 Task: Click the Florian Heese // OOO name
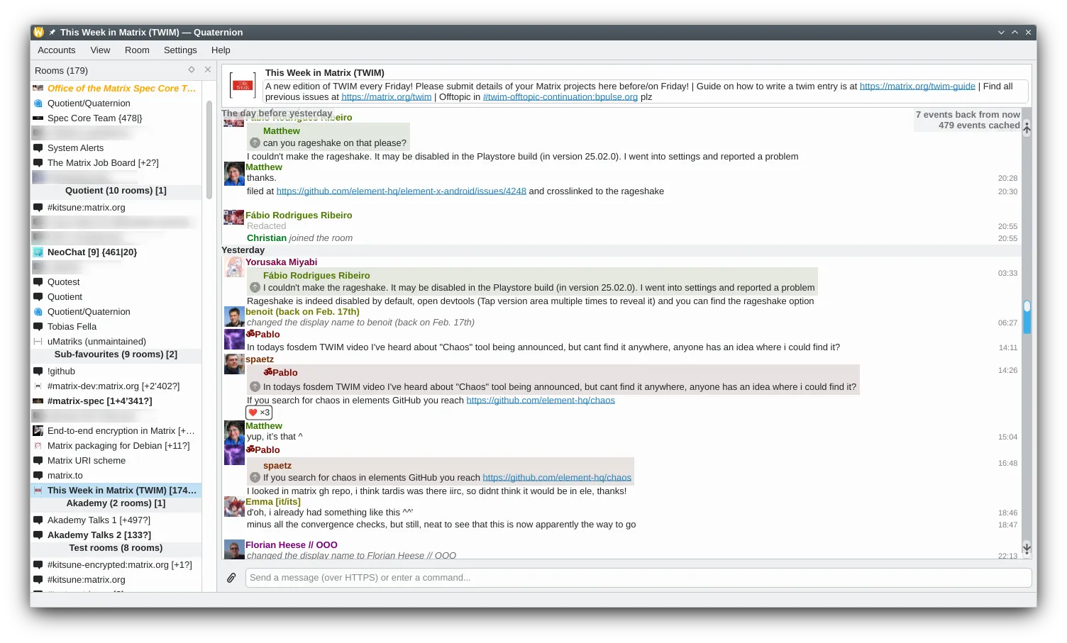[x=292, y=545]
